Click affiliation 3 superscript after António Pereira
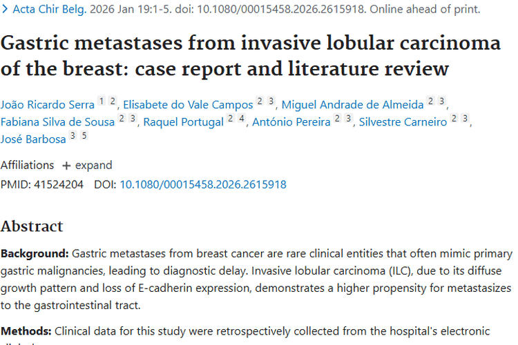 coord(349,119)
